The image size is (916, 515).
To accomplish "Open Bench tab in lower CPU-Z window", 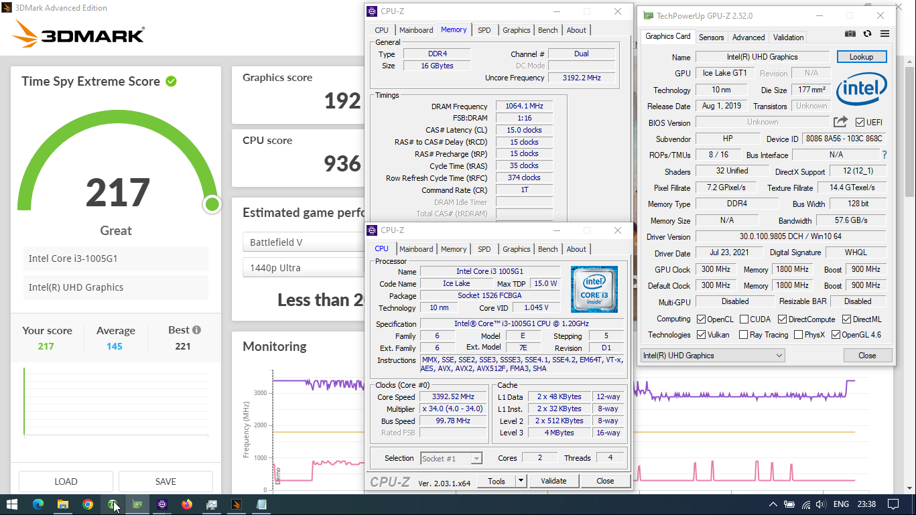I will coord(547,249).
